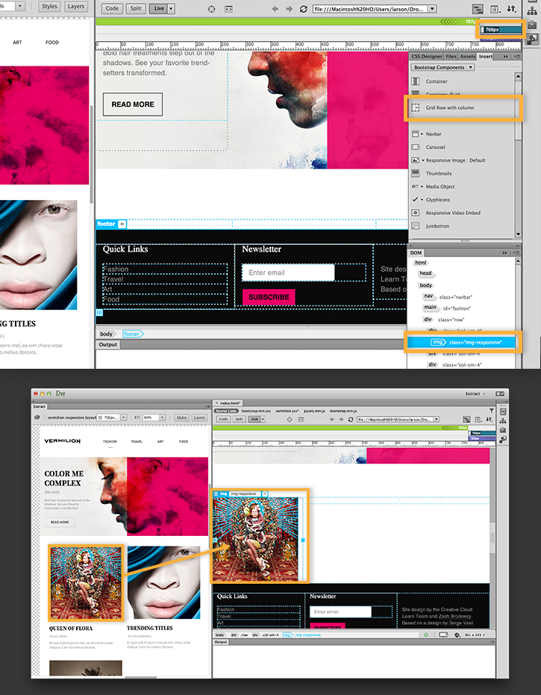Select footer tag in upper tag selector

pos(132,334)
